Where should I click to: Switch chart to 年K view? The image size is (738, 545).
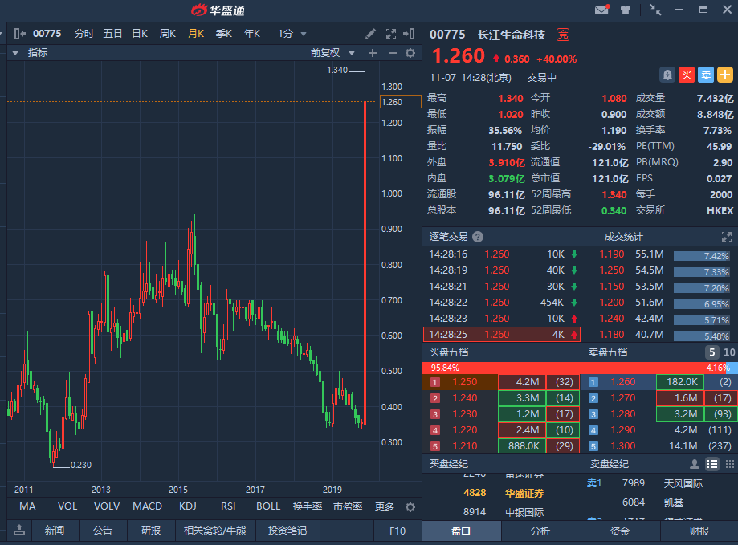(x=252, y=34)
